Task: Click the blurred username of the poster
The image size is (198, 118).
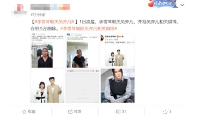Action: (x=50, y=7)
